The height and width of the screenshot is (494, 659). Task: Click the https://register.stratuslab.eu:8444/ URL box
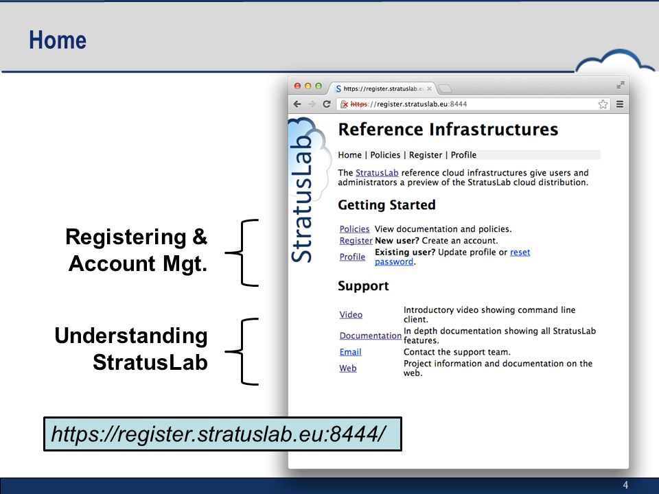[x=222, y=434]
